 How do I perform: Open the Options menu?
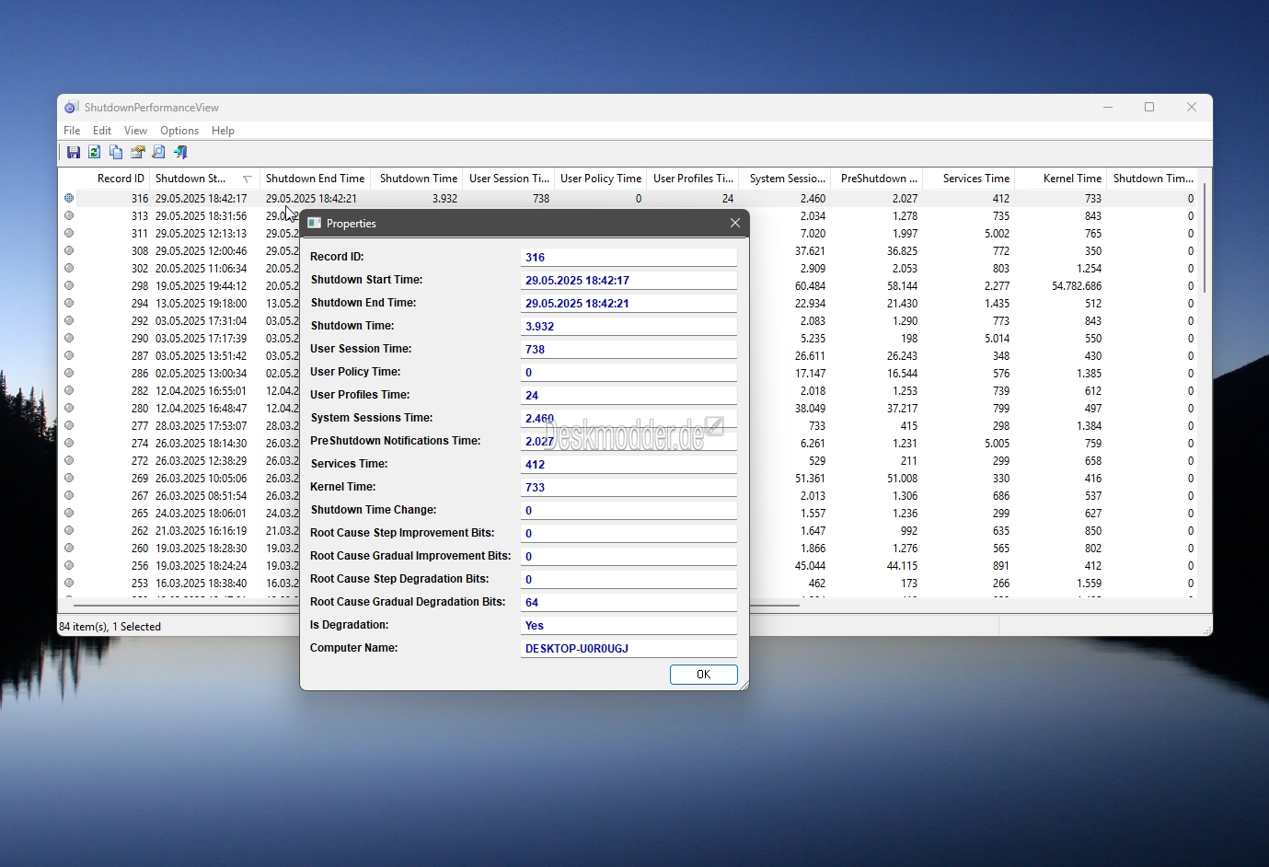click(179, 131)
